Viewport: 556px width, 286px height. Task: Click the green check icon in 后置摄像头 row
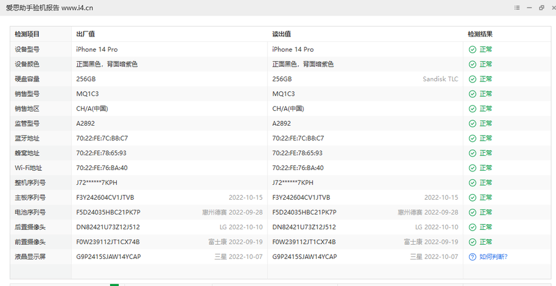tap(473, 227)
